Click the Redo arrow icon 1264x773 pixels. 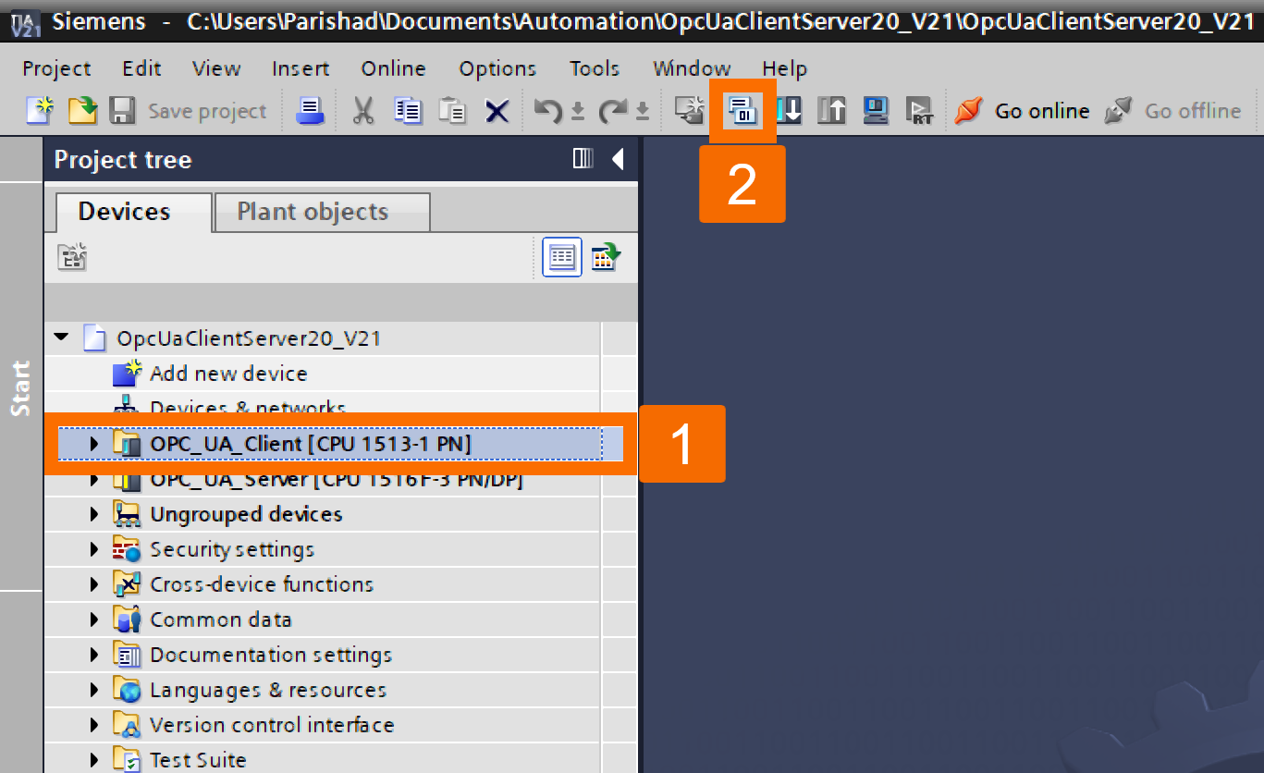point(612,111)
